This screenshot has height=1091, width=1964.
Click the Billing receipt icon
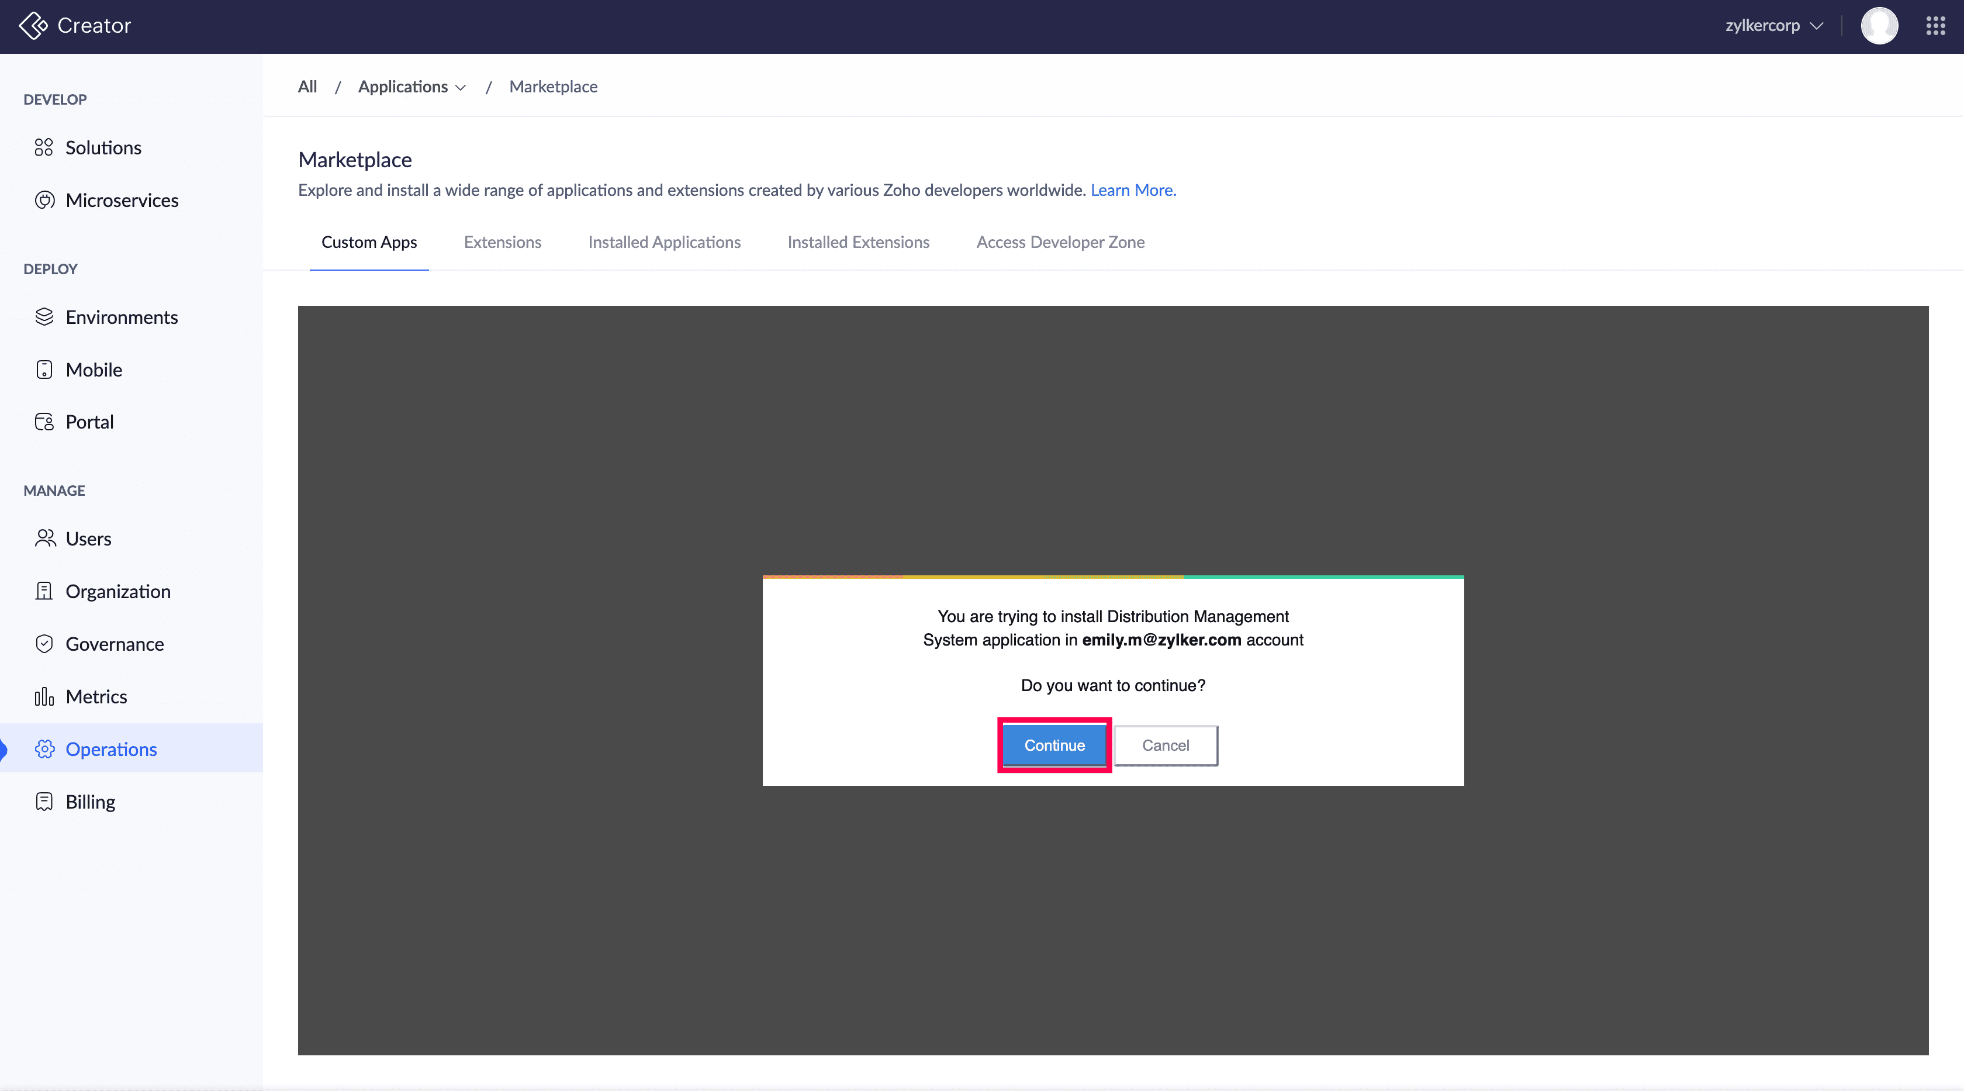coord(44,801)
